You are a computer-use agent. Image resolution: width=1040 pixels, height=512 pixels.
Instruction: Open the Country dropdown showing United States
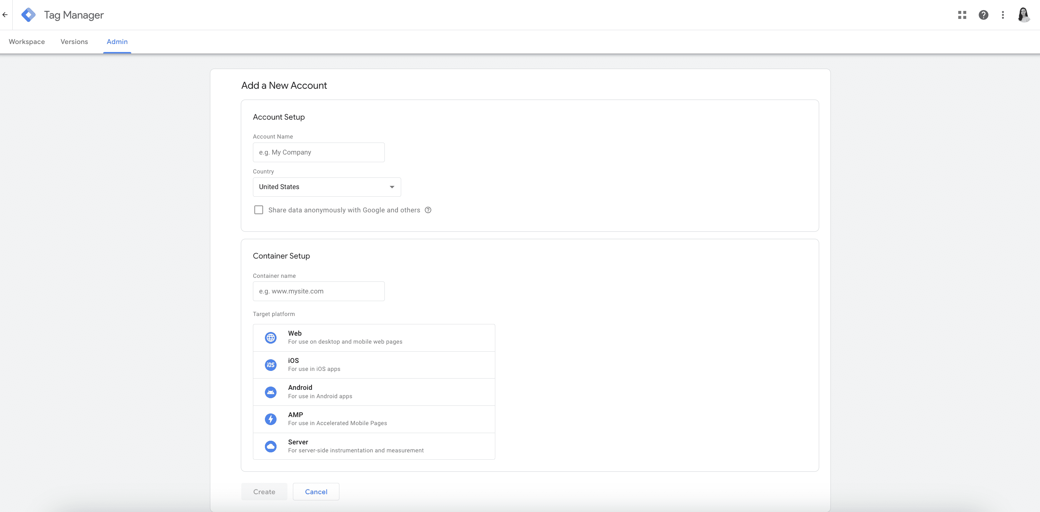327,187
